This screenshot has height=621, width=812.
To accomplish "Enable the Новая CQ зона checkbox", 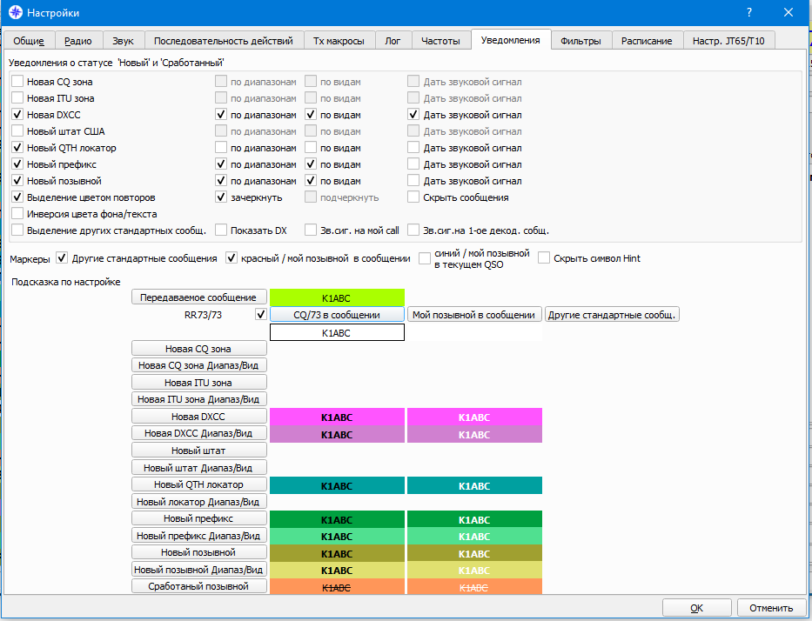I will (x=17, y=81).
